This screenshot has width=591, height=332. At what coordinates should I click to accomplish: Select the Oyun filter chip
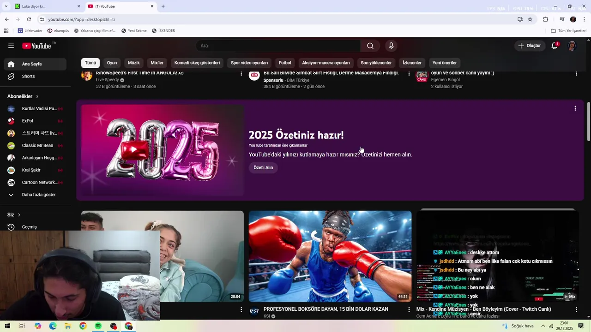point(112,63)
